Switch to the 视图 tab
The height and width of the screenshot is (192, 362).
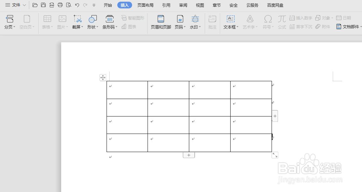(x=200, y=5)
